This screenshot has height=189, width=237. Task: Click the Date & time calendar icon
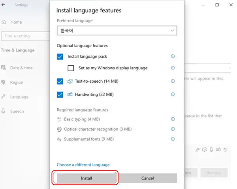(4, 68)
